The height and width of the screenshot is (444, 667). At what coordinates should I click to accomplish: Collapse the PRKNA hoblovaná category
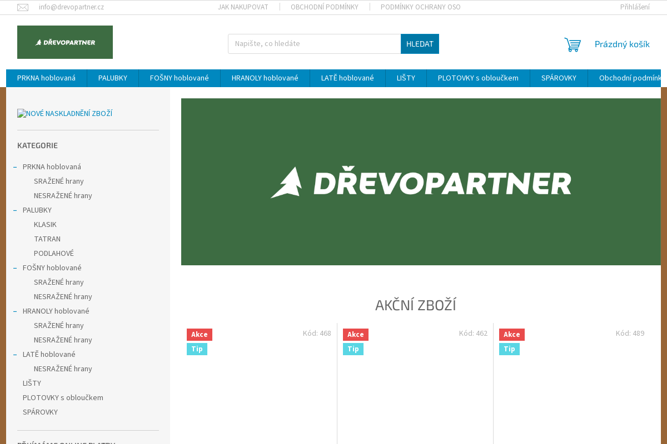tap(15, 167)
